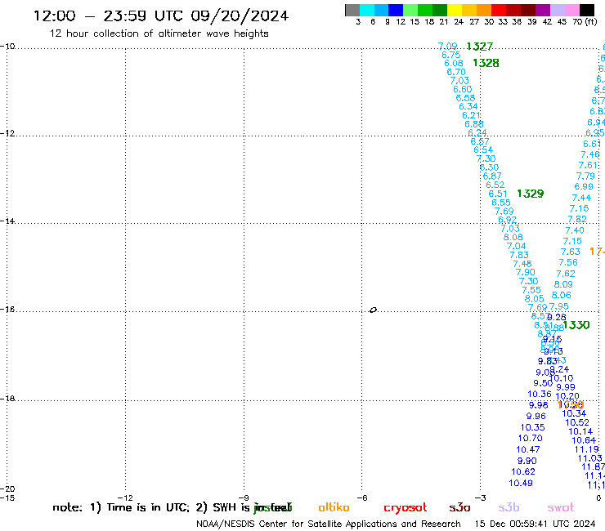Screen dimensions: 605x531
Task: Click the wave height value 6.51
Action: 498,194
